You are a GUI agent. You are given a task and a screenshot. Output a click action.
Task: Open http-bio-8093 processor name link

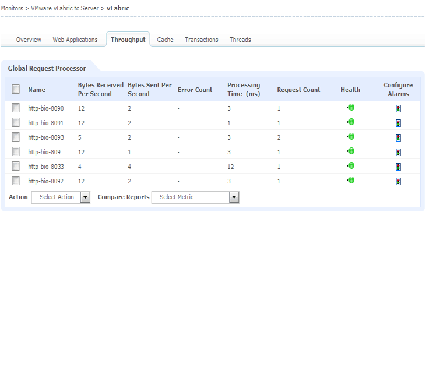click(46, 137)
